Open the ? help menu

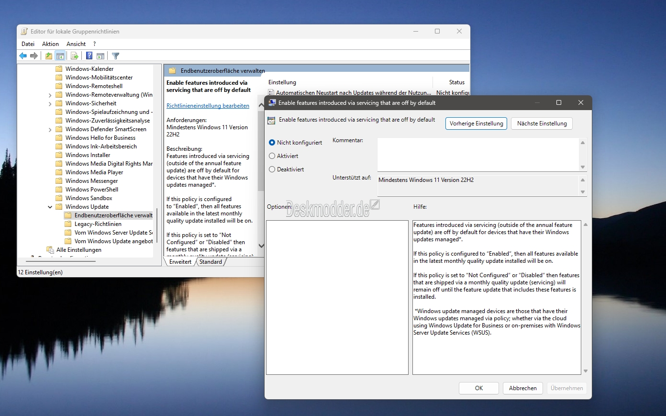pyautogui.click(x=95, y=44)
